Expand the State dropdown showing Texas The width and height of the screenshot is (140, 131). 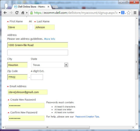(66, 65)
